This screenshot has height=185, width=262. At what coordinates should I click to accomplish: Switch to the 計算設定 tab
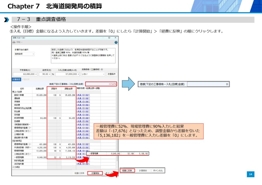pos(16,79)
